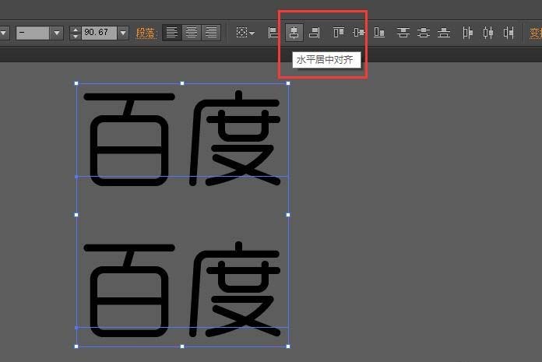
Task: Open the 段落 paragraph panel link
Action: point(146,33)
